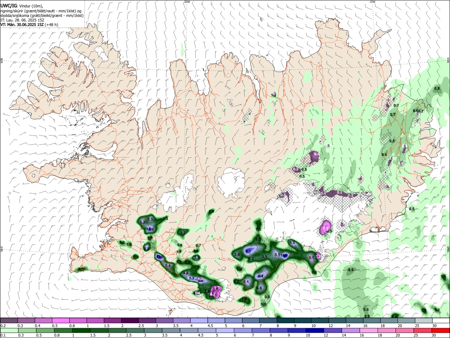The width and height of the screenshot is (450, 338).
Task: Click the darkest blue swatch labelled 10
Action: click(315, 330)
